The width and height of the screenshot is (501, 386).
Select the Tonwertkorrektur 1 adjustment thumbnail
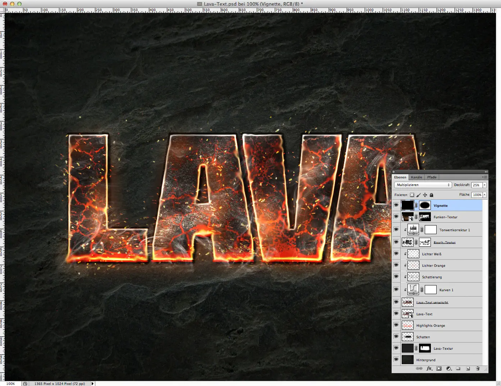click(413, 229)
